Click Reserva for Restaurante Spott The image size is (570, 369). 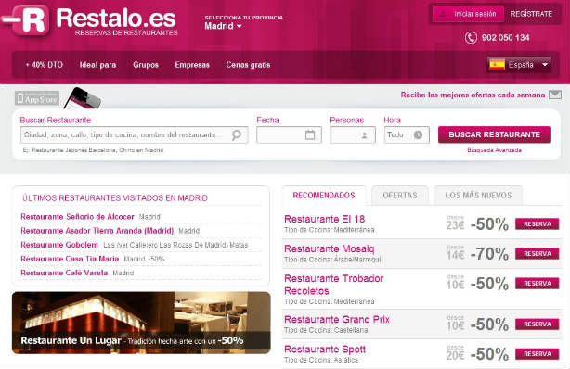click(537, 354)
